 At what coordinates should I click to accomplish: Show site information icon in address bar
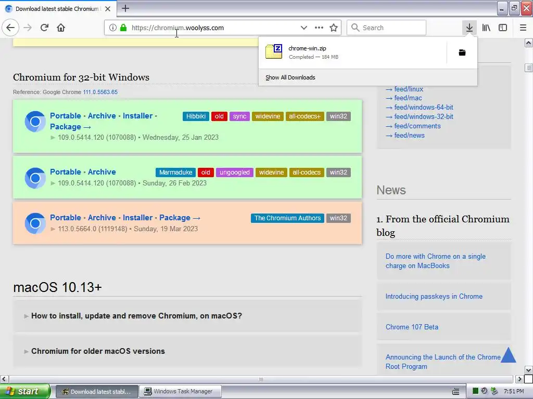(x=113, y=28)
